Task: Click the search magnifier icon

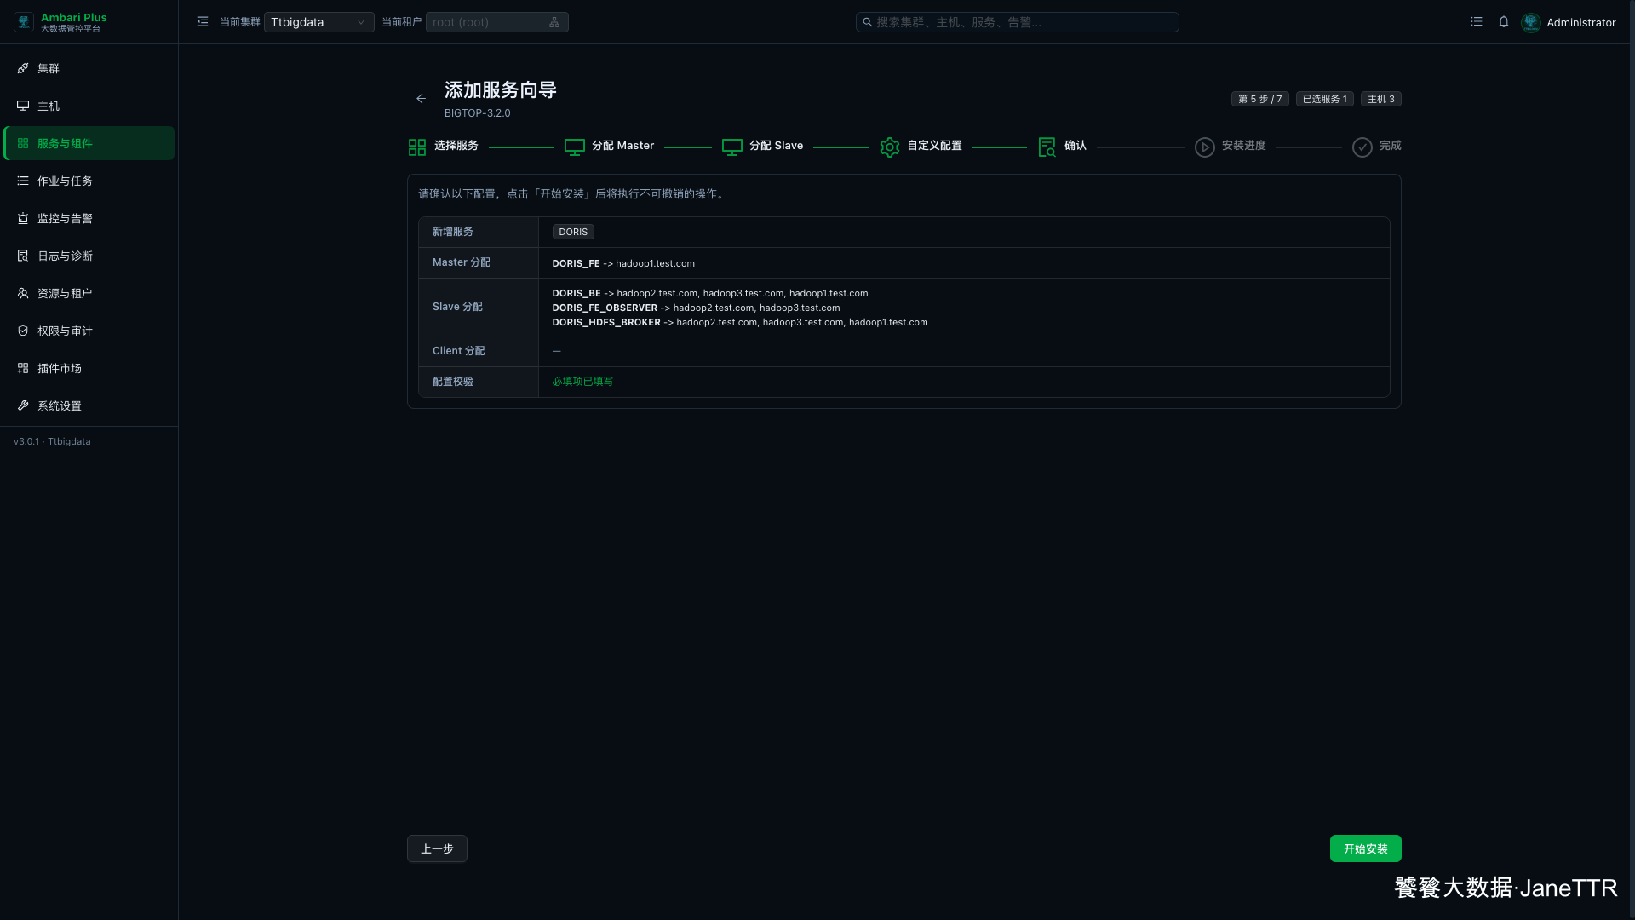Action: (867, 22)
